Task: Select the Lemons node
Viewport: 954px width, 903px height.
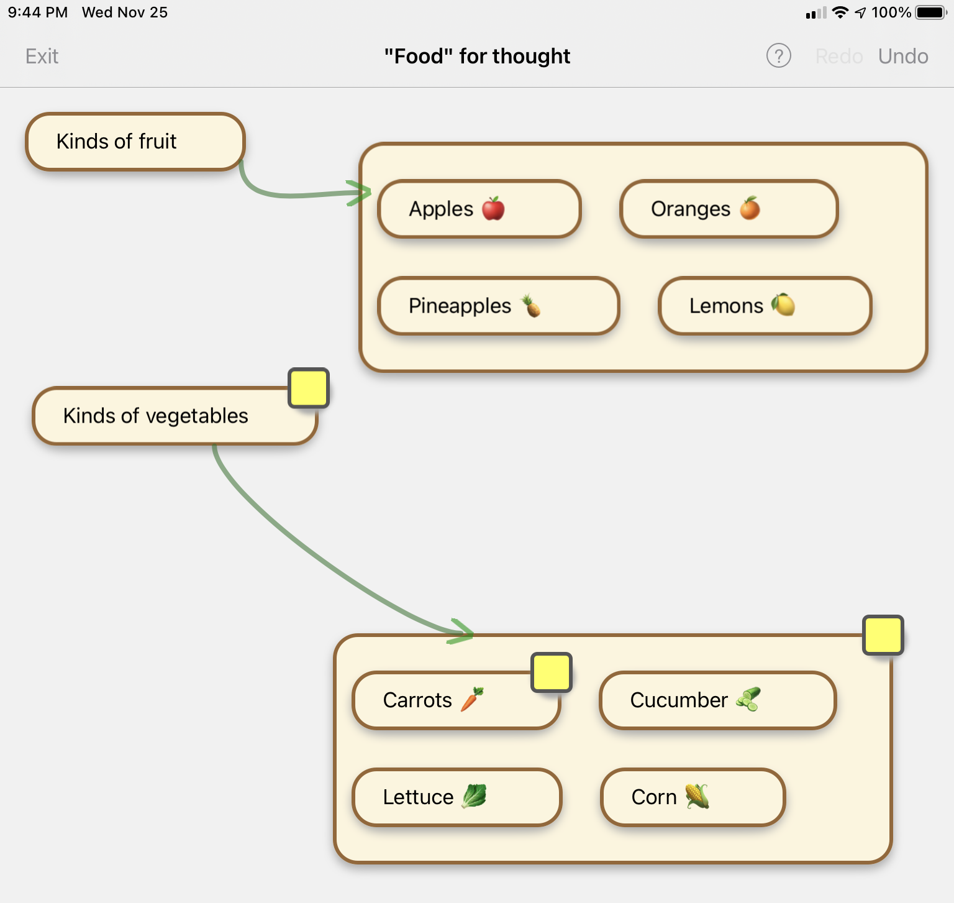Action: pyautogui.click(x=765, y=306)
